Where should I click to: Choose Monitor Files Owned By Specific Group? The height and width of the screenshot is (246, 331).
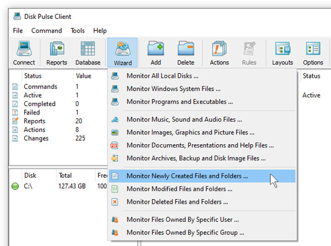202,233
